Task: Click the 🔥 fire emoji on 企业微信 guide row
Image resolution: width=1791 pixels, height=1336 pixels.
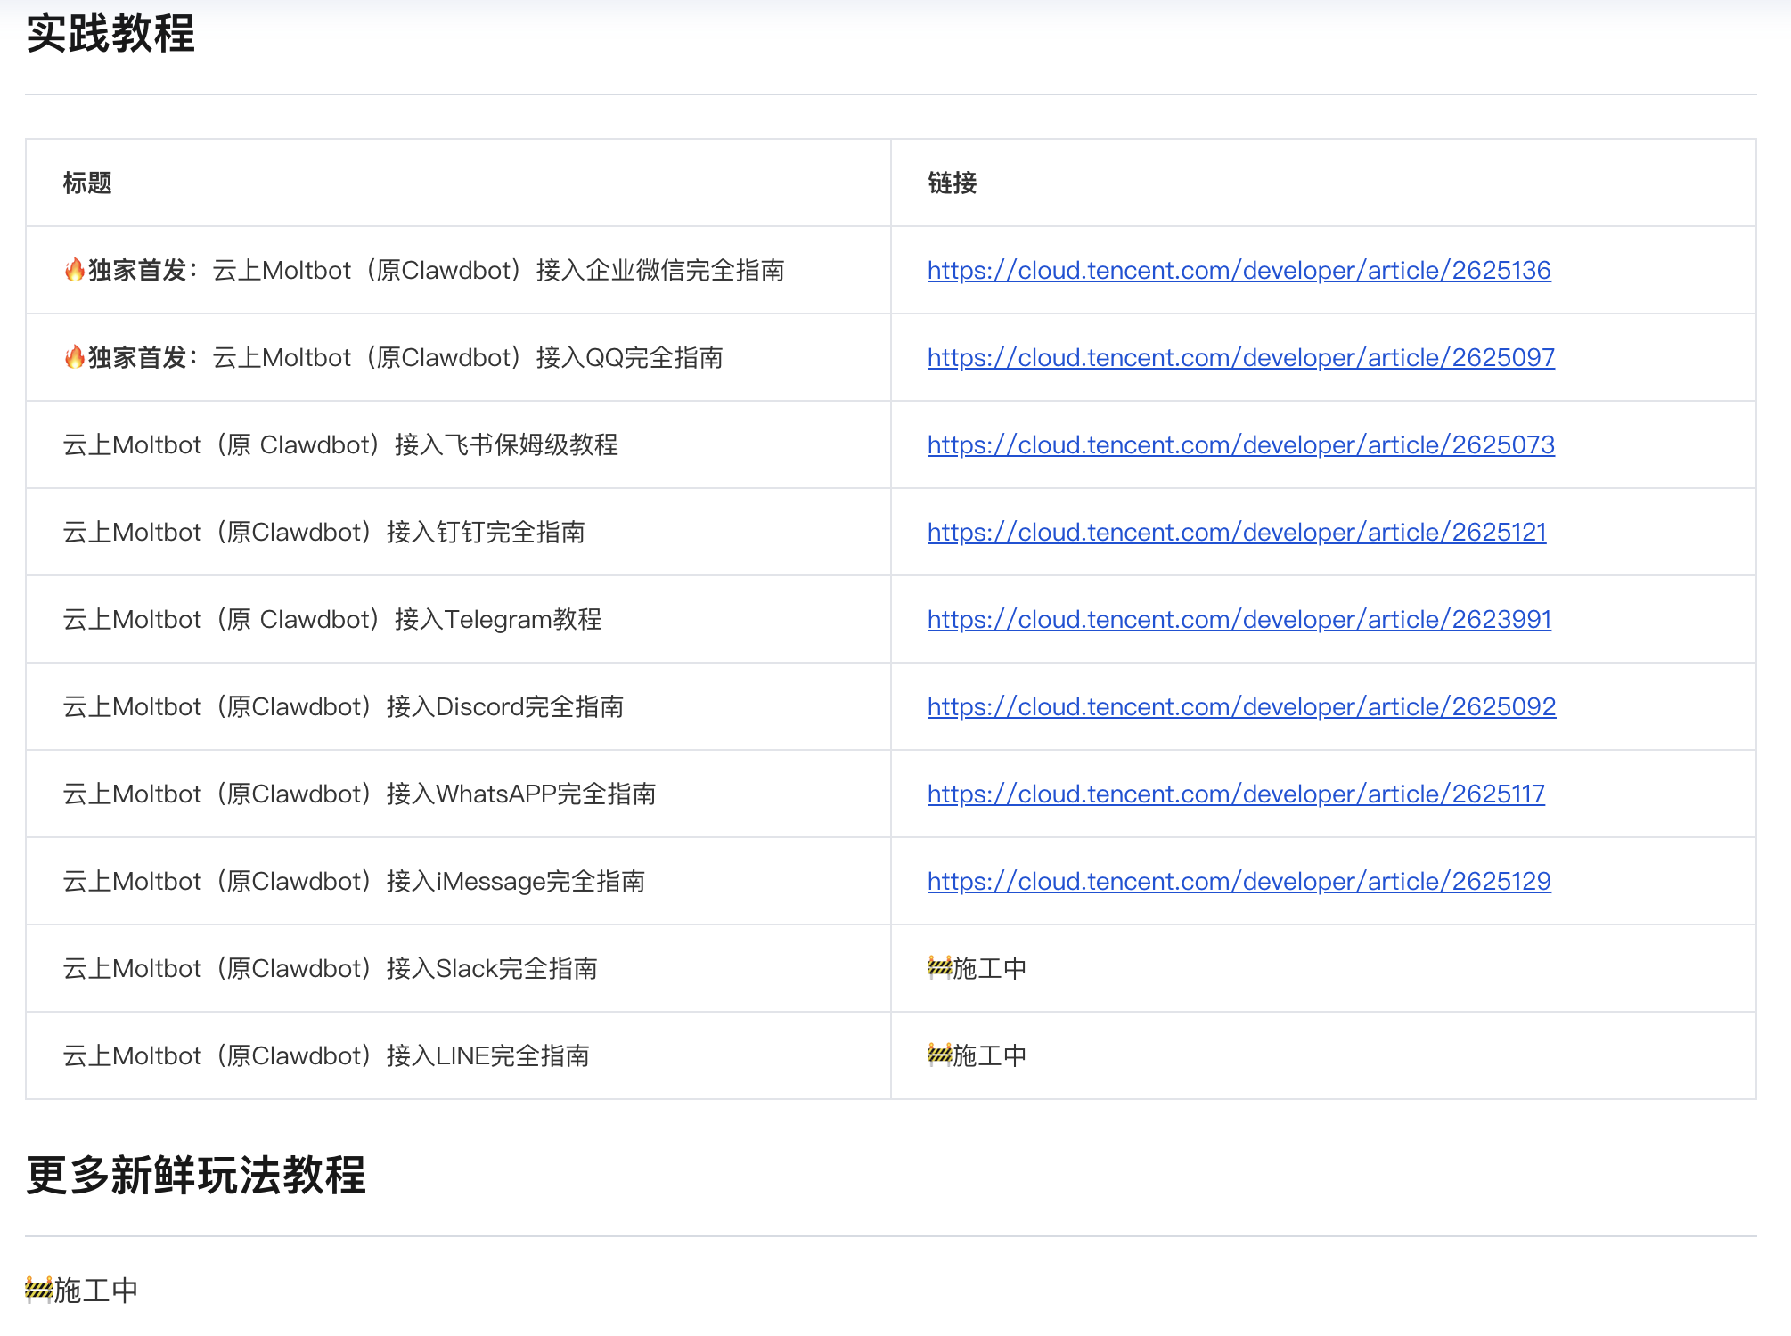Action: coord(75,270)
